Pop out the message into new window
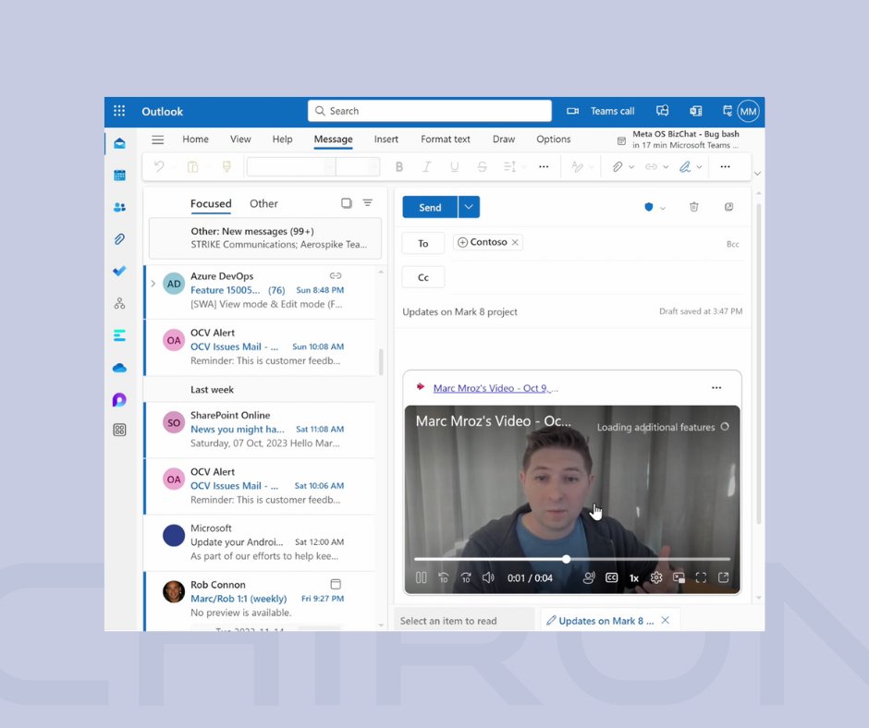This screenshot has width=869, height=728. pos(728,207)
